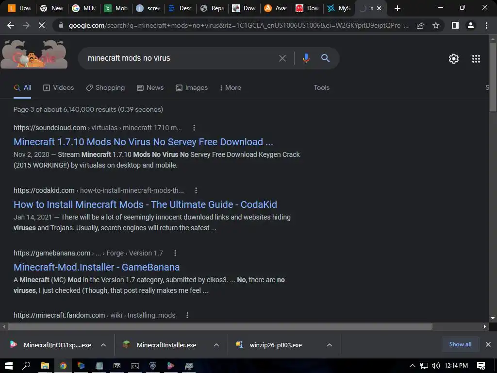The image size is (497, 373).
Task: Open the search Tools options
Action: (321, 88)
